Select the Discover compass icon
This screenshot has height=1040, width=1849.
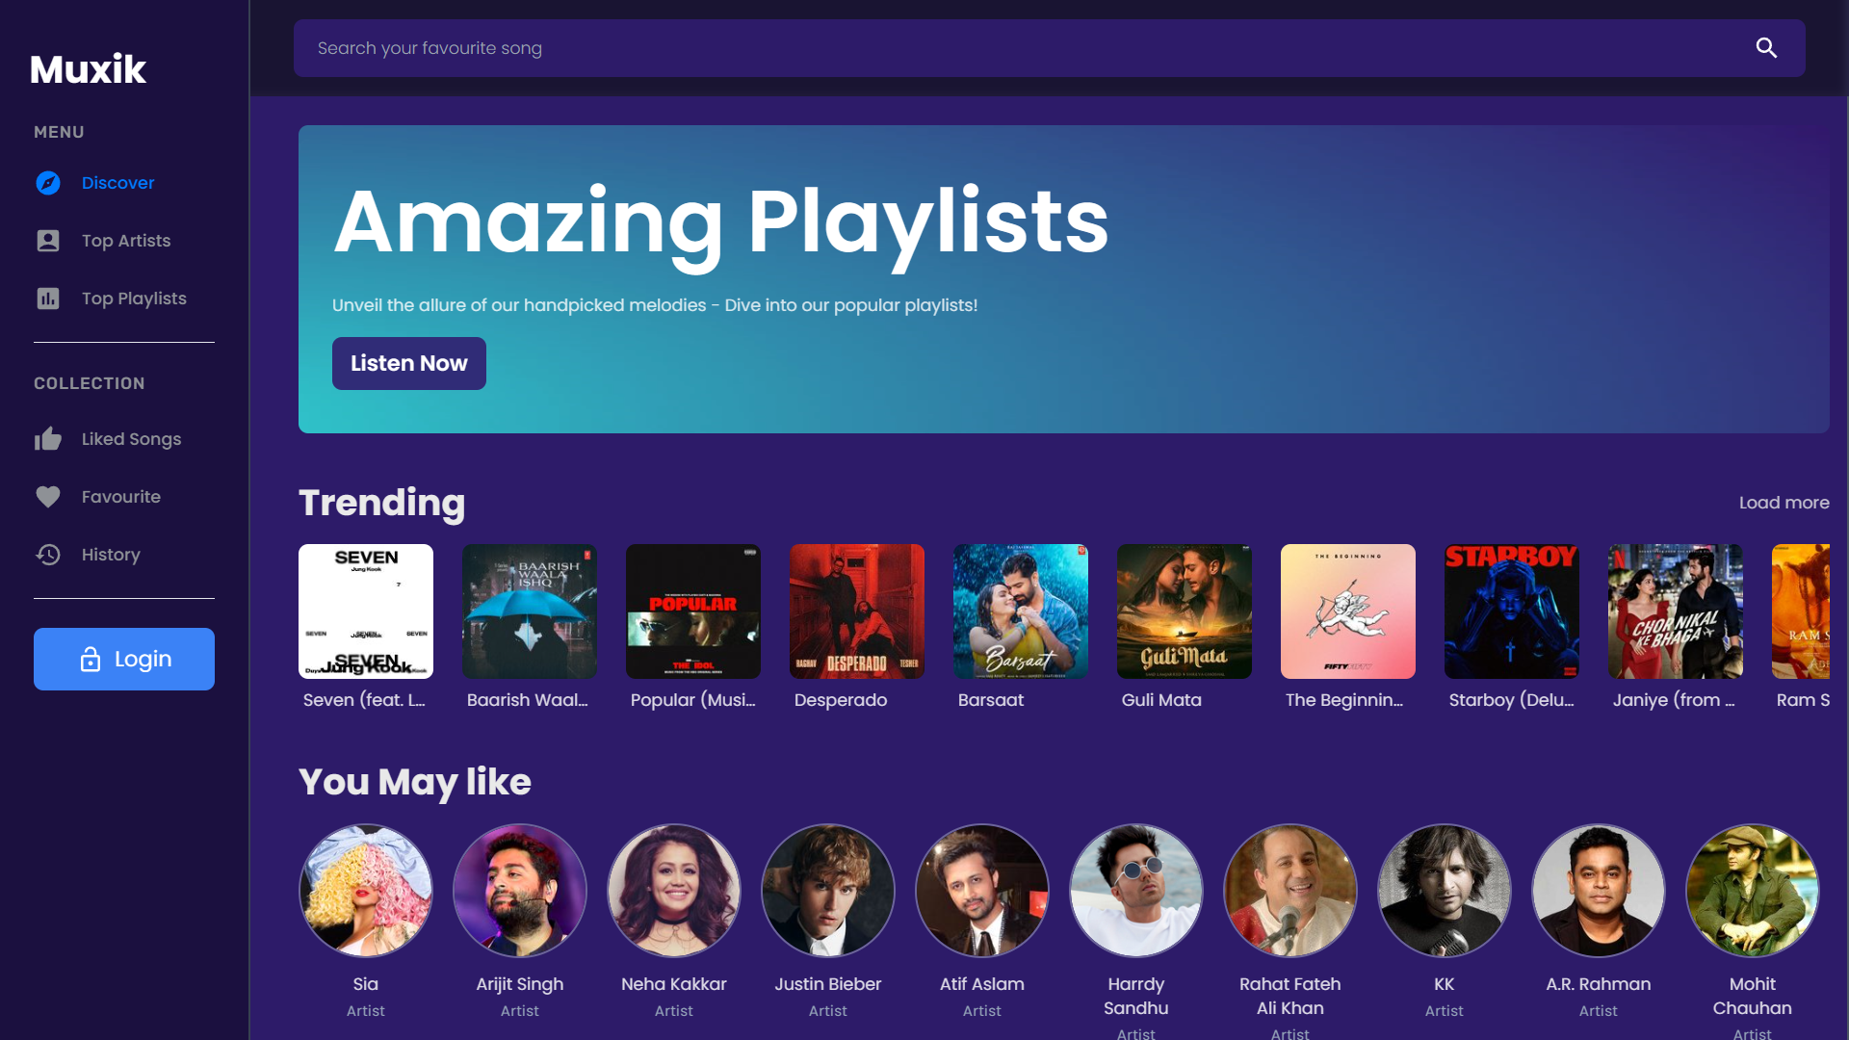(48, 182)
